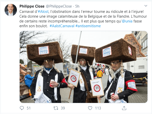
Task: Open the @PhilippeClose handle link
Action: click(x=59, y=6)
